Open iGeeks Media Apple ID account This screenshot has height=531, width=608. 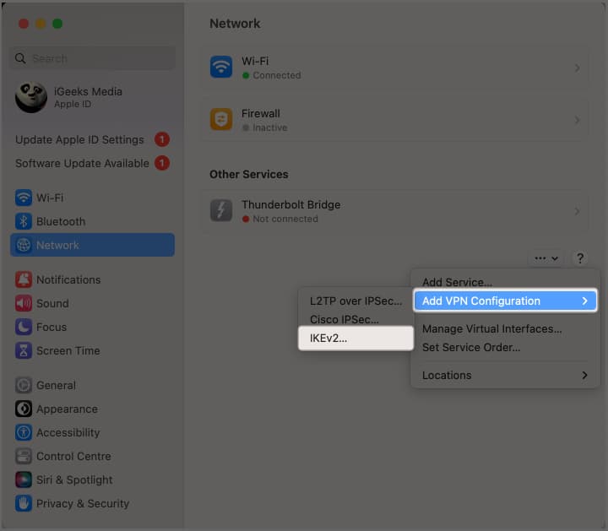[x=88, y=97]
